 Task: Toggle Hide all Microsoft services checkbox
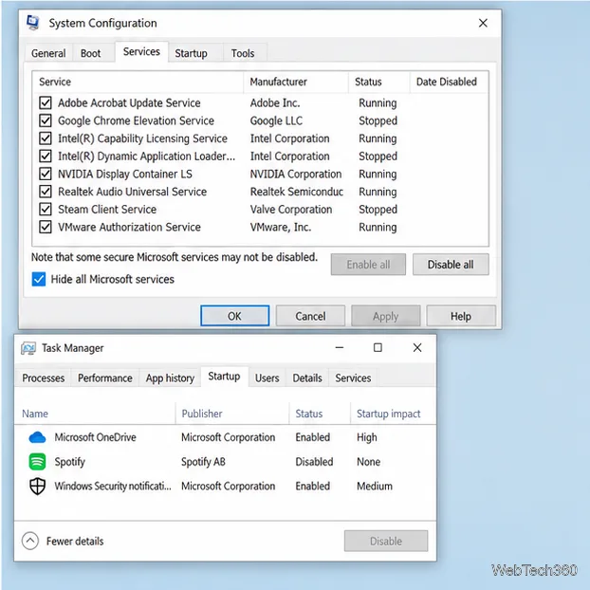[39, 279]
